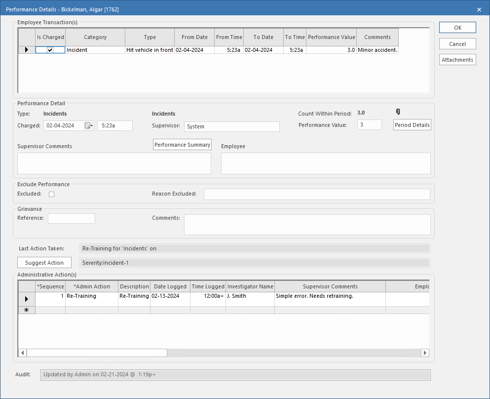This screenshot has width=490, height=399.
Task: Open the Performance Summary button
Action: (x=182, y=145)
